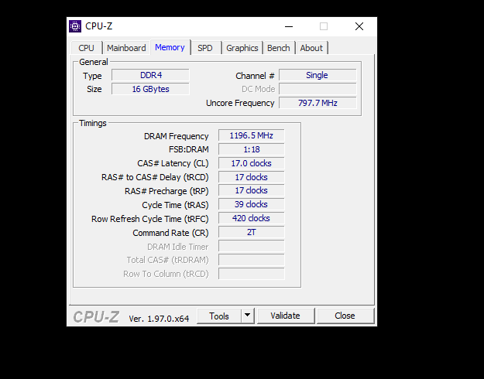Click the Size field showing 16 GBytes
Screen dimensions: 484x379
pyautogui.click(x=151, y=89)
